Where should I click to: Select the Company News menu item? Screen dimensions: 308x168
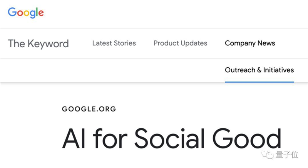(250, 43)
